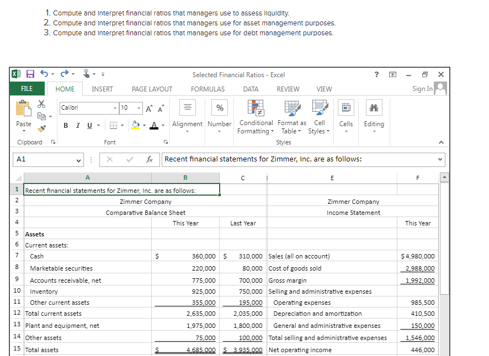
Task: Open Ribbon Display Options icon
Action: click(x=392, y=74)
